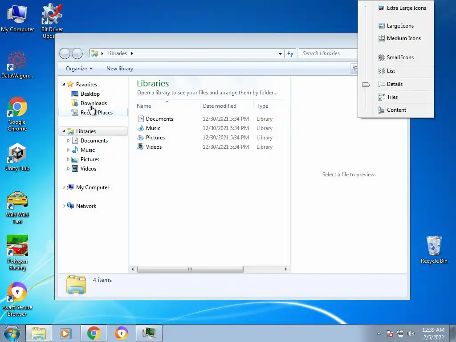Collapse the Libraries tree group
Screen dimensions: 456x342
(x=64, y=131)
